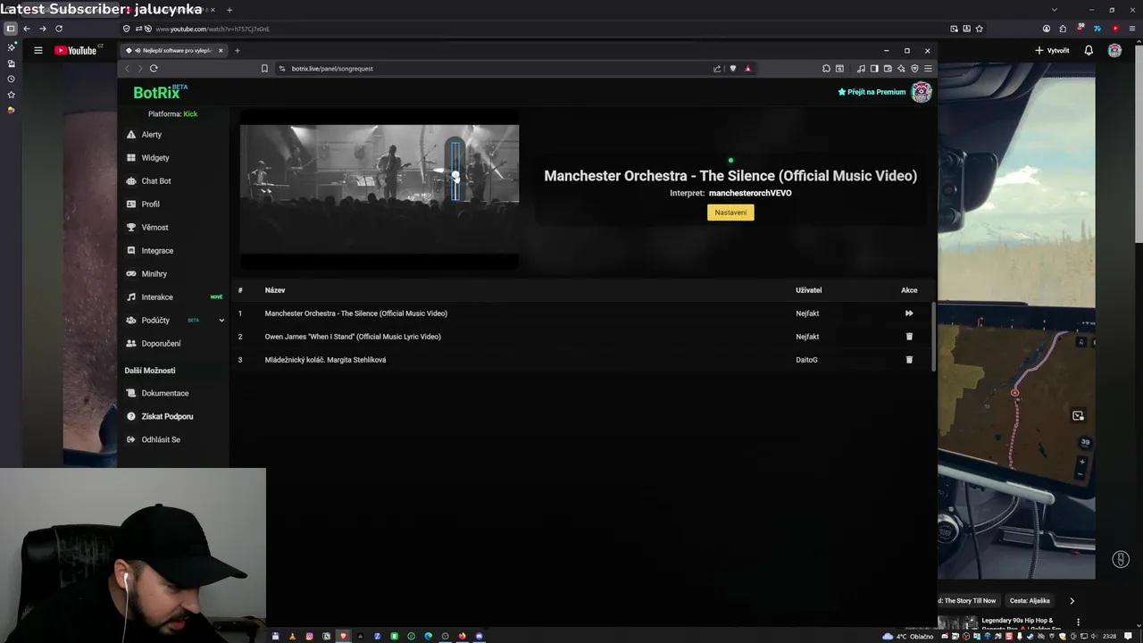
Task: Click the VLC icon in the taskbar
Action: tap(292, 636)
